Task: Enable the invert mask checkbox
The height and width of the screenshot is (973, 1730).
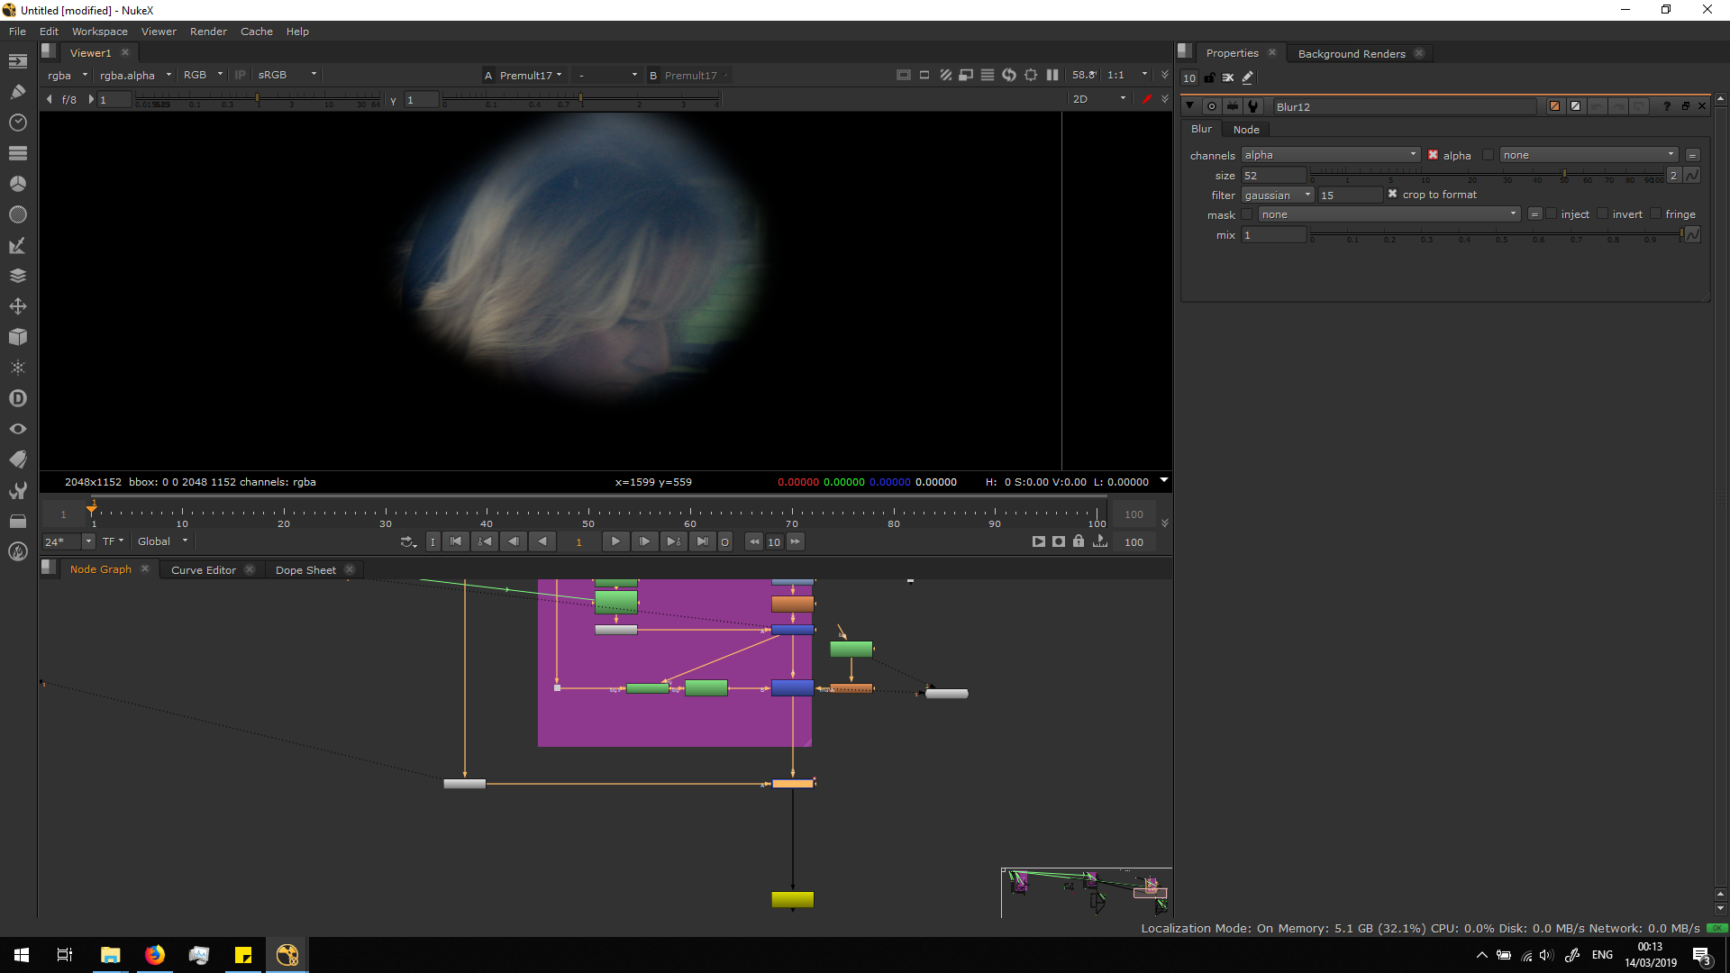Action: [1602, 214]
